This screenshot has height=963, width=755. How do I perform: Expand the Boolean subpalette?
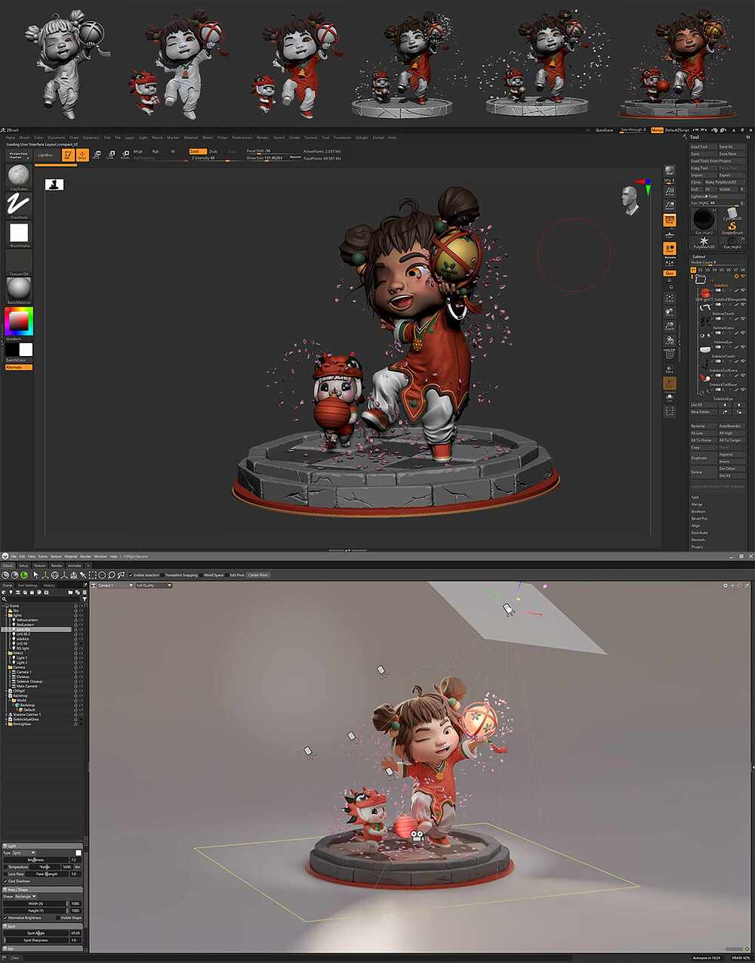[698, 511]
